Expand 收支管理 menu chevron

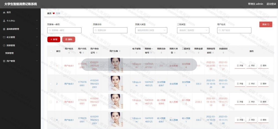pyautogui.click(x=37, y=37)
